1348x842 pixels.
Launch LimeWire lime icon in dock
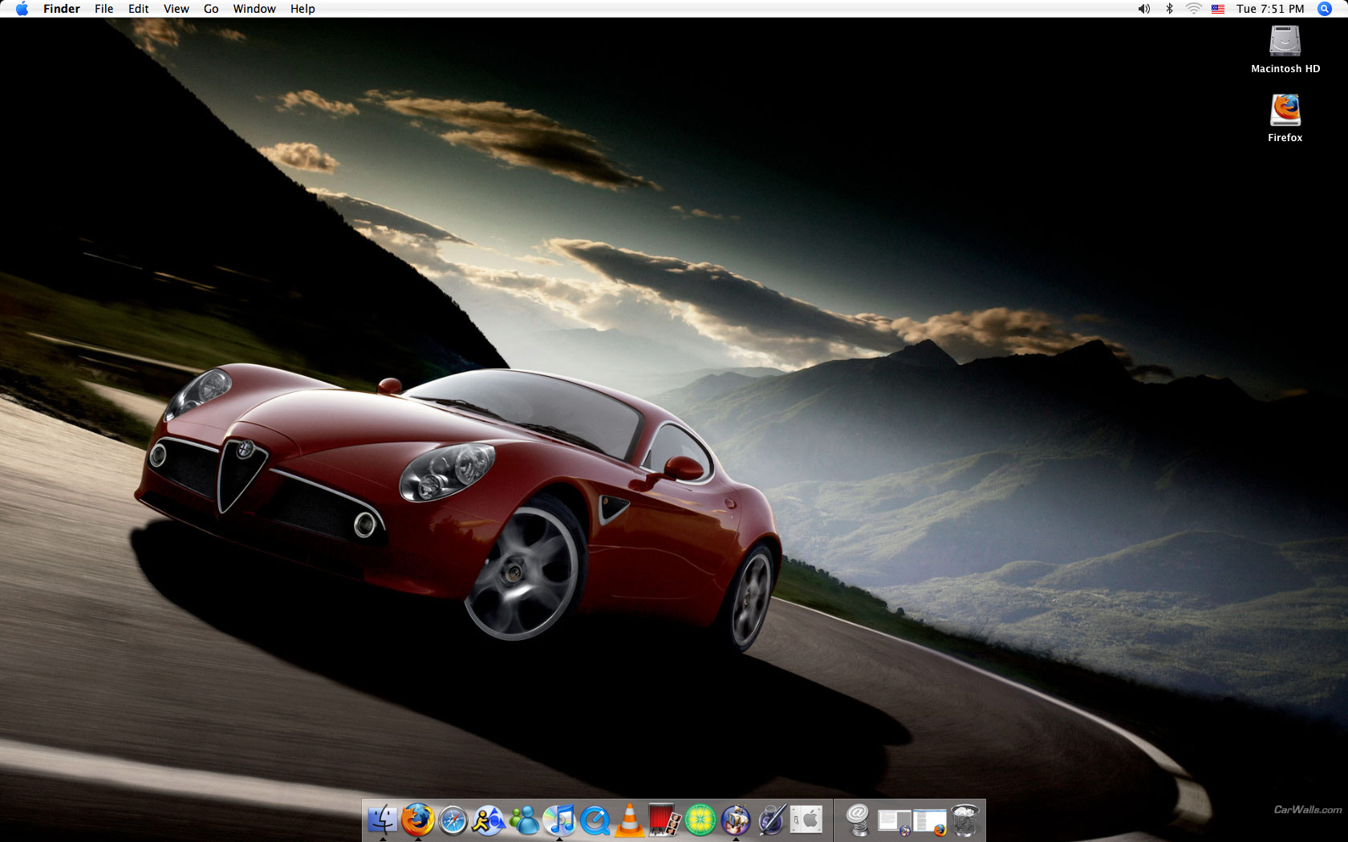pyautogui.click(x=700, y=820)
